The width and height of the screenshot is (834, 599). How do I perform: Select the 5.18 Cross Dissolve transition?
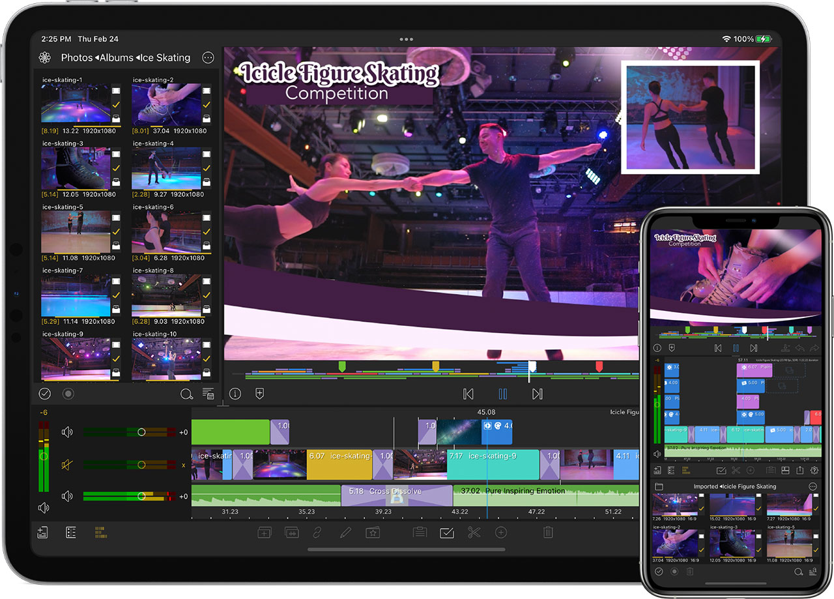pos(397,496)
